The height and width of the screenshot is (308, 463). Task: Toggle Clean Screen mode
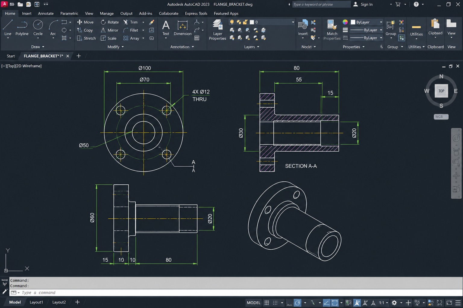coord(449,303)
